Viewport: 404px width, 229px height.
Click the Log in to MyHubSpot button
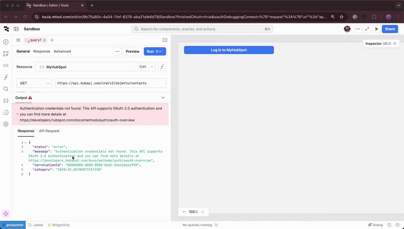coord(229,50)
